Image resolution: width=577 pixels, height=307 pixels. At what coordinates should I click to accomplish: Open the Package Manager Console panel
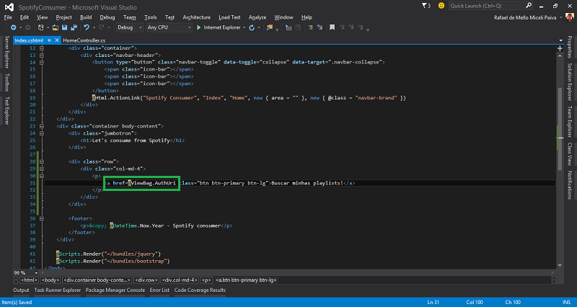click(x=116, y=290)
